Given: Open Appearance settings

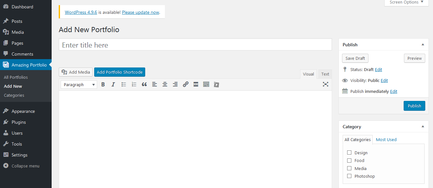Looking at the screenshot, I should [26, 111].
